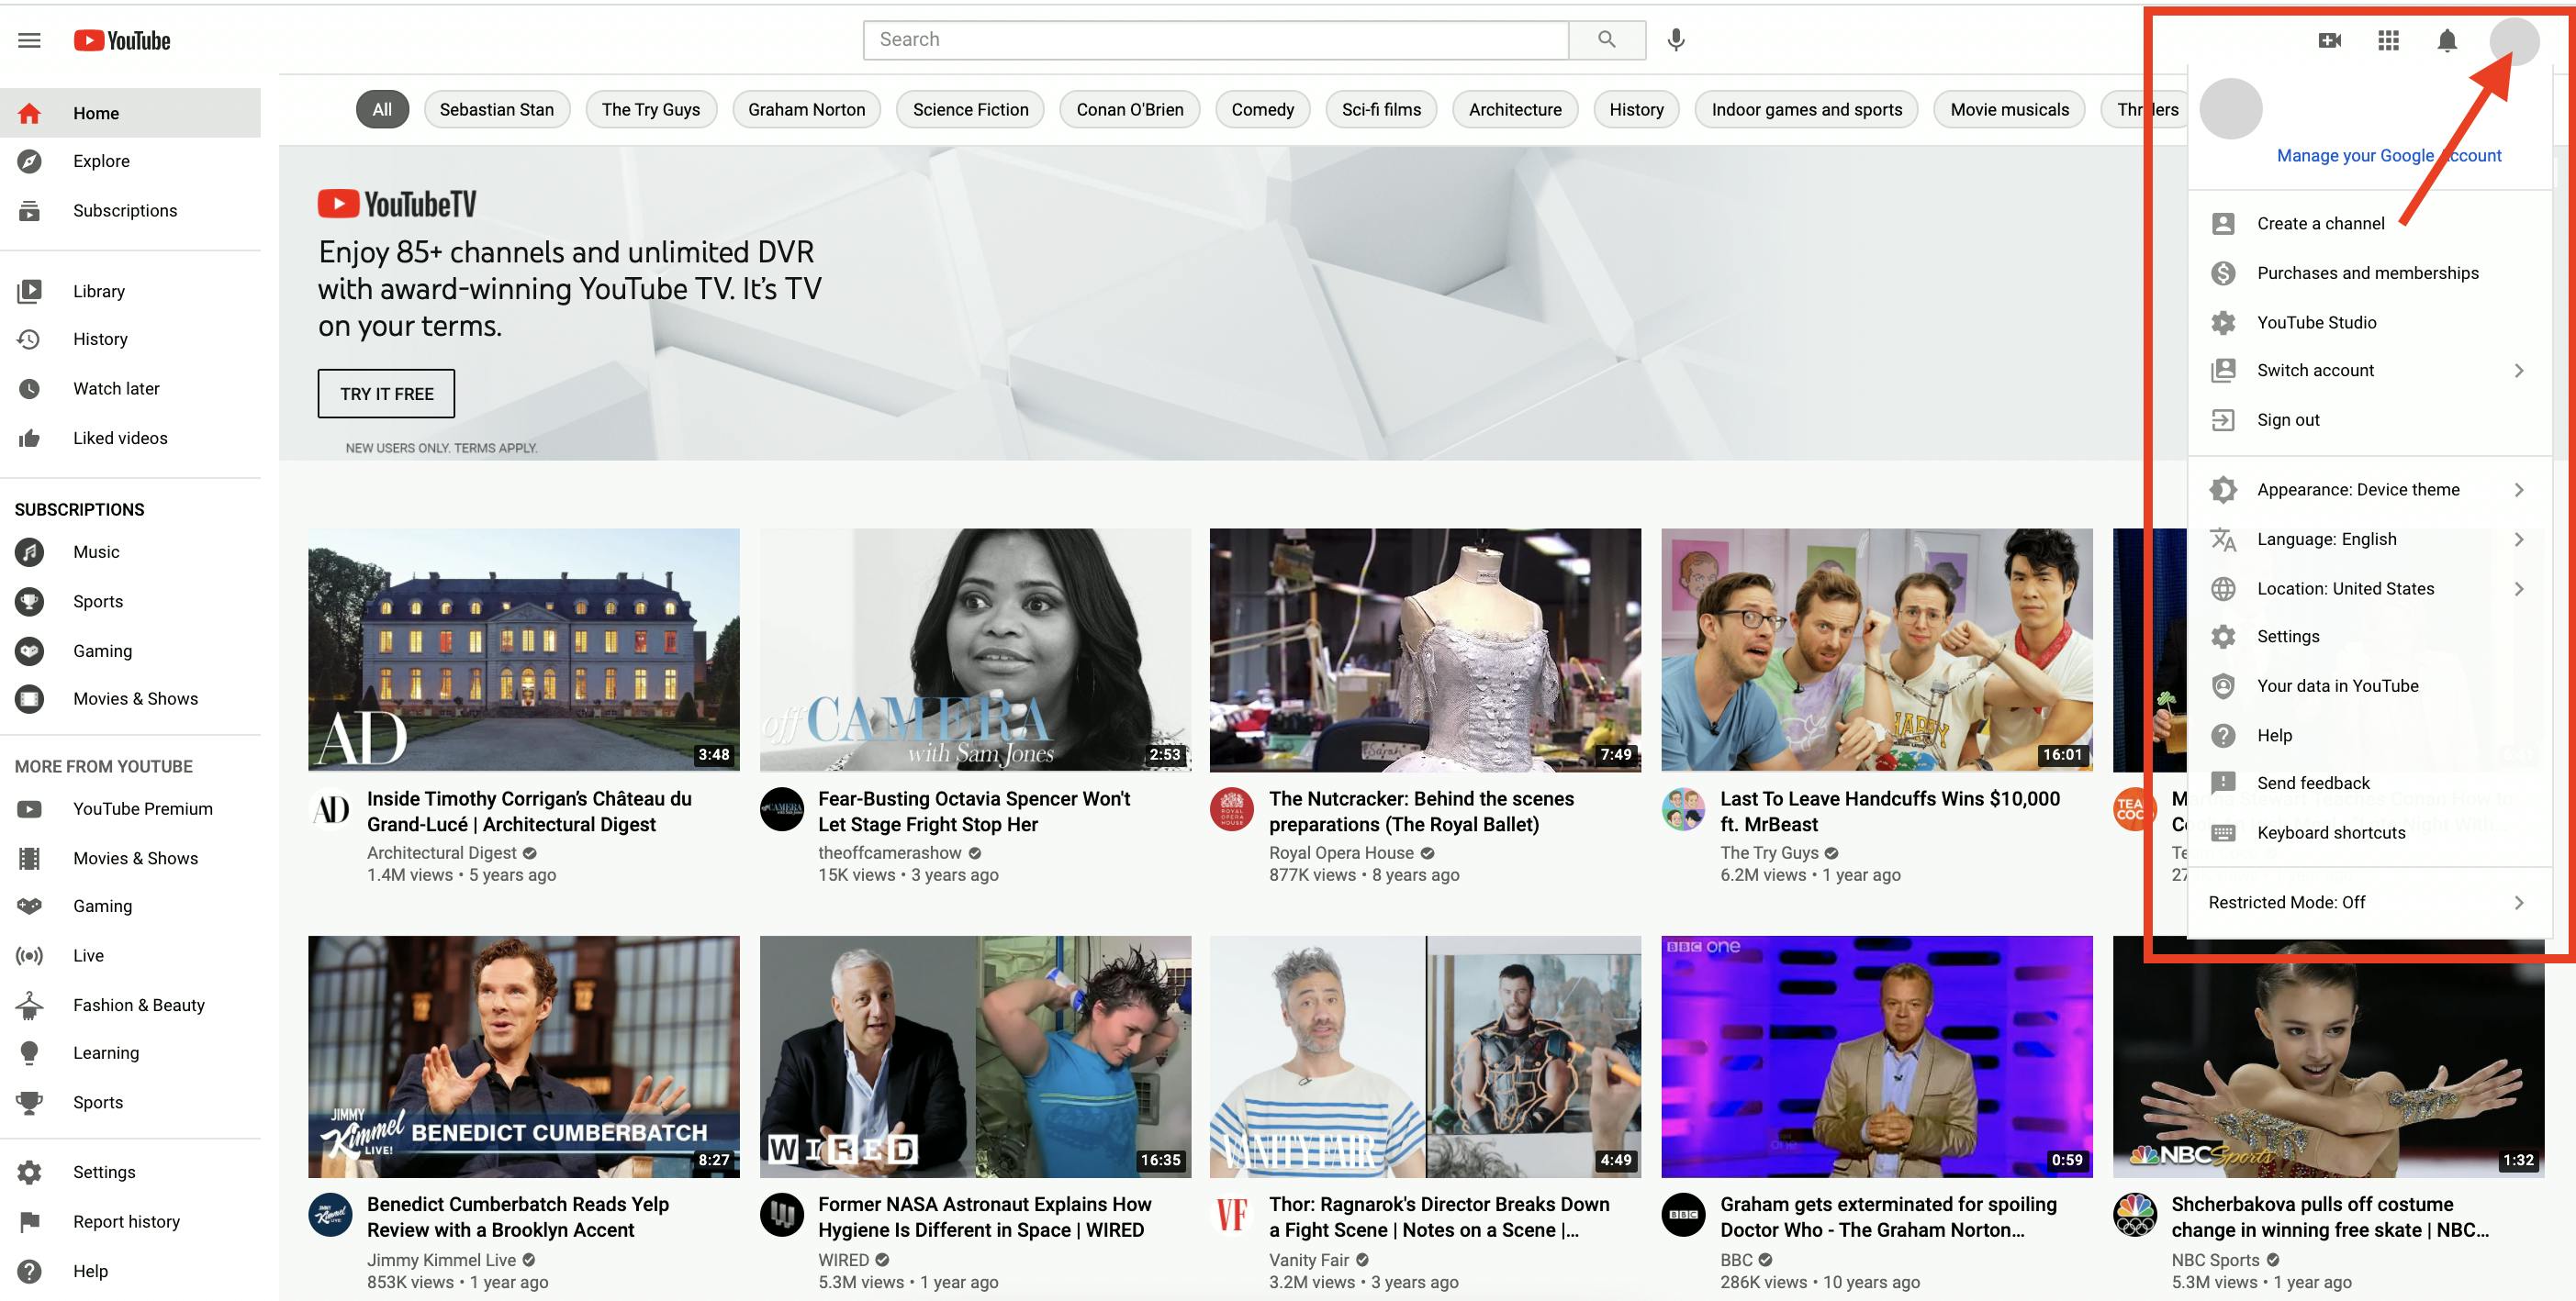Open the Nutcracker behind the scenes thumbnail
The image size is (2576, 1301).
click(x=1425, y=650)
